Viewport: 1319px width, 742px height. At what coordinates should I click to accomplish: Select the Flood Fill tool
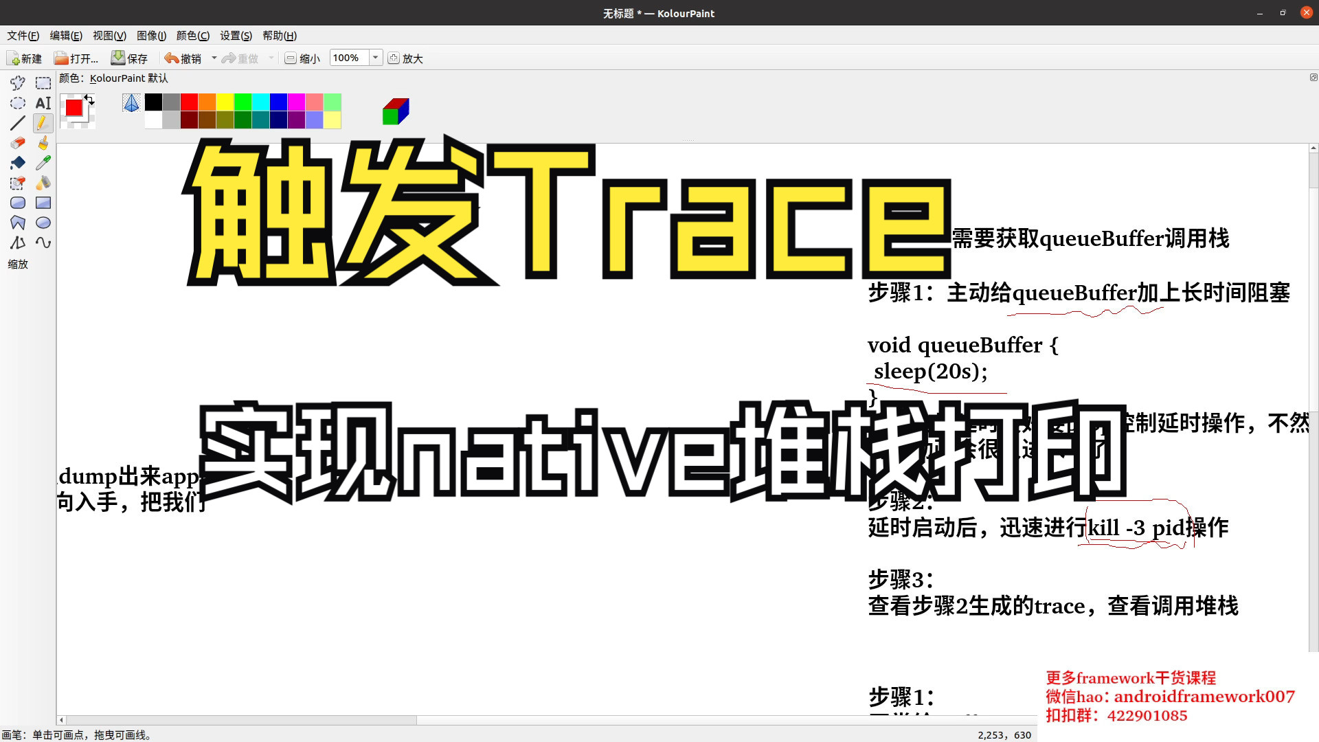tap(18, 163)
